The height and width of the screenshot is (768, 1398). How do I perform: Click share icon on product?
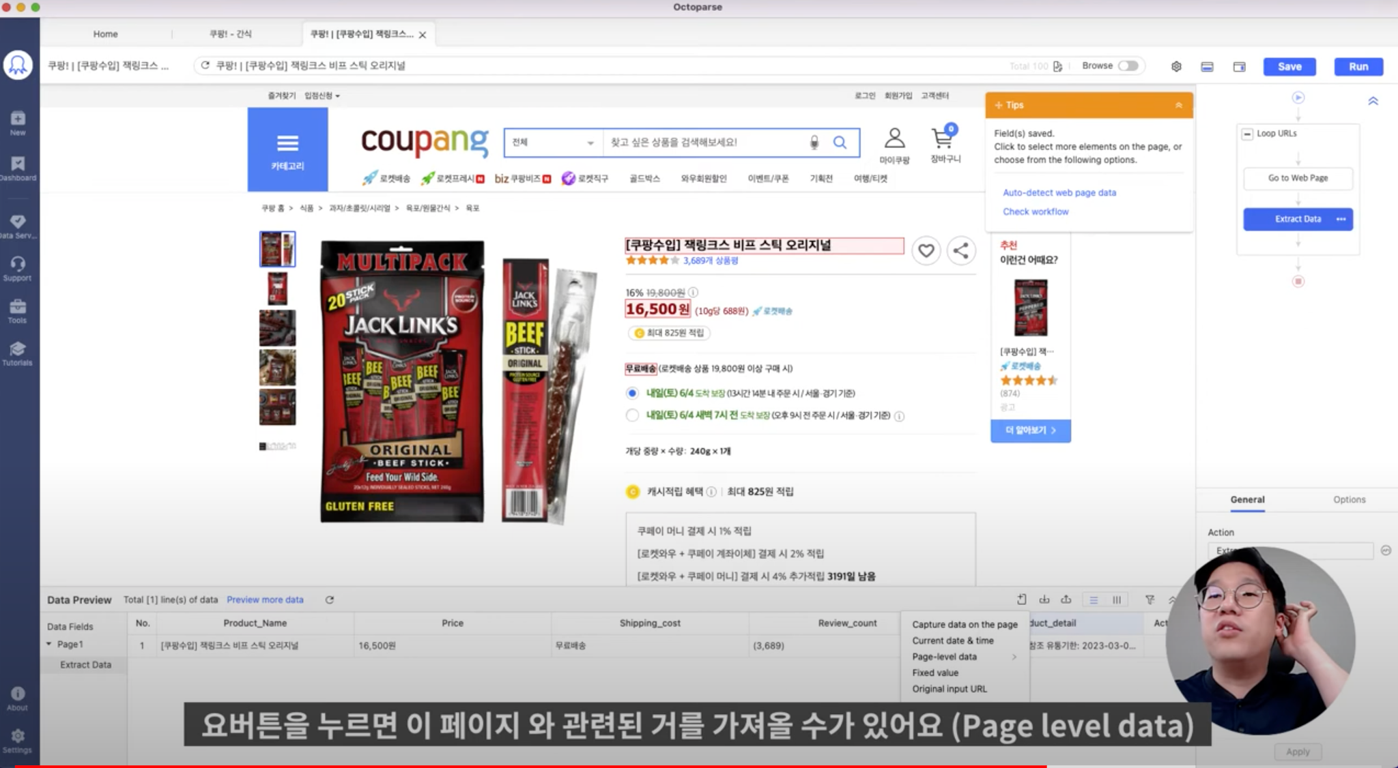(960, 250)
